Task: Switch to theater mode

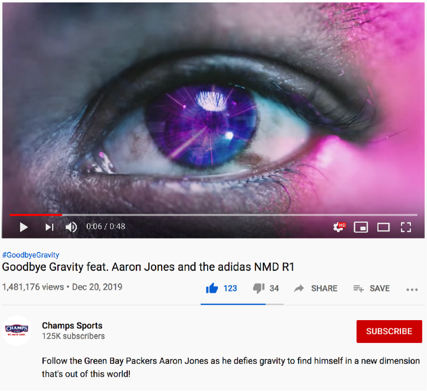Action: pyautogui.click(x=384, y=227)
